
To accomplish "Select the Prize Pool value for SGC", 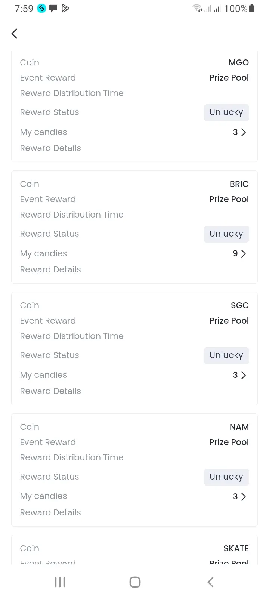I will [229, 321].
